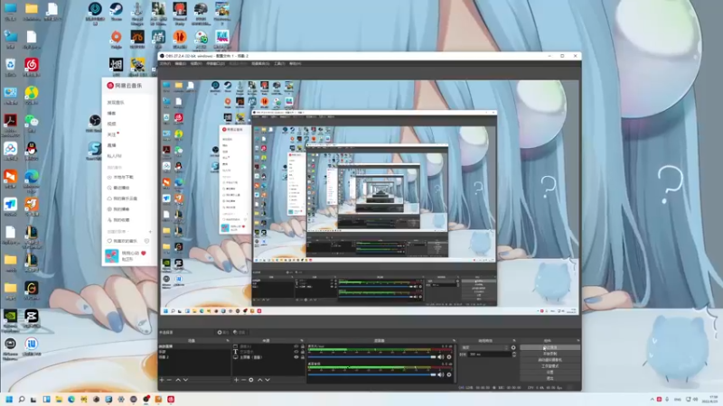
Task: Pop out the Scenes dock panel
Action: [x=228, y=341]
